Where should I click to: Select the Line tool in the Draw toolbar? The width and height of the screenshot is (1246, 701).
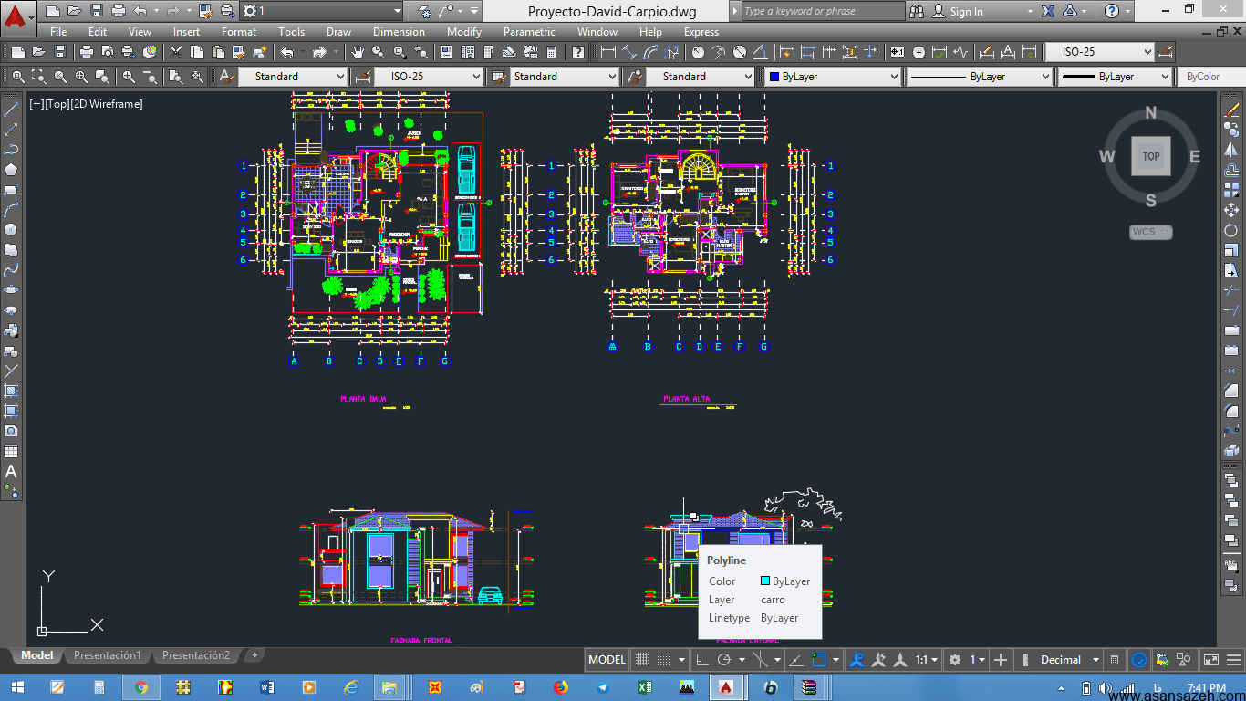tap(12, 110)
